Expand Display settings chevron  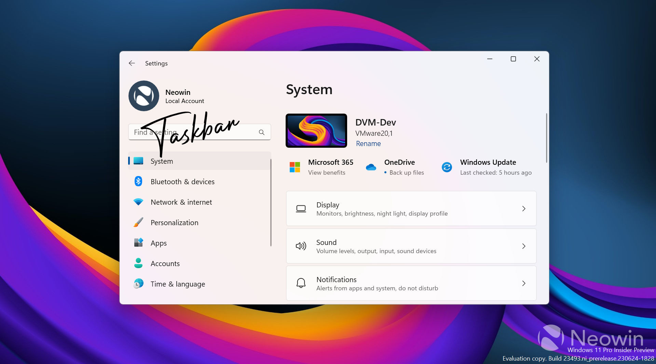pos(523,209)
